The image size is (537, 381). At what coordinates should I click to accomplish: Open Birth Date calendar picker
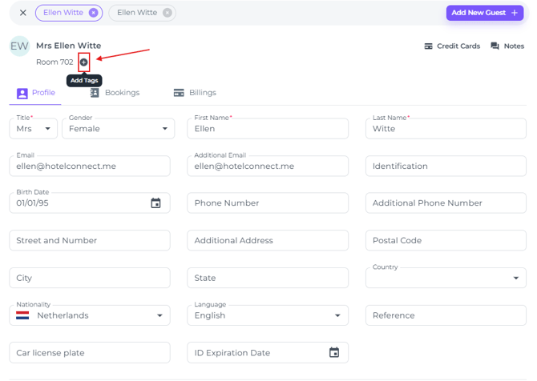[x=156, y=203]
